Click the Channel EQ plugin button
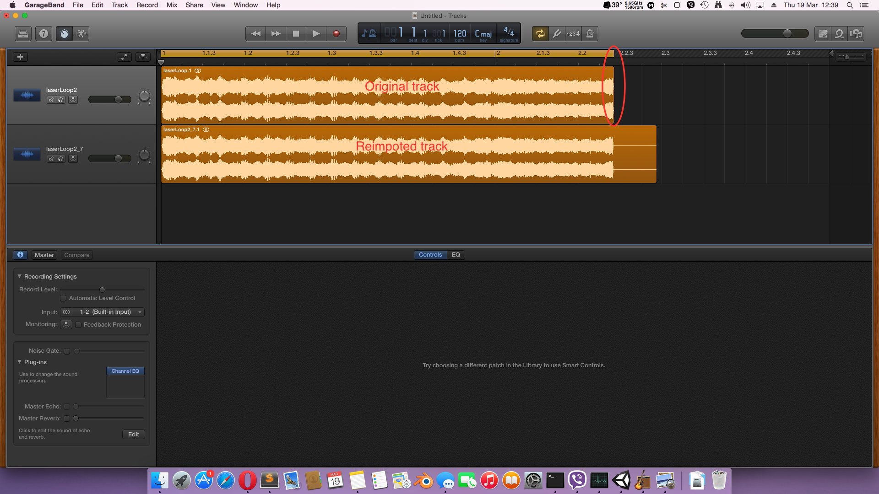The image size is (879, 494). click(x=125, y=371)
